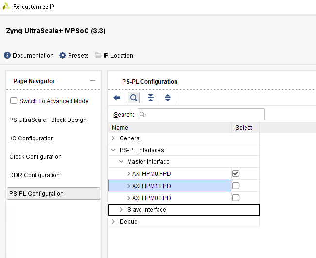Collapse the Master Interface node

click(x=121, y=161)
